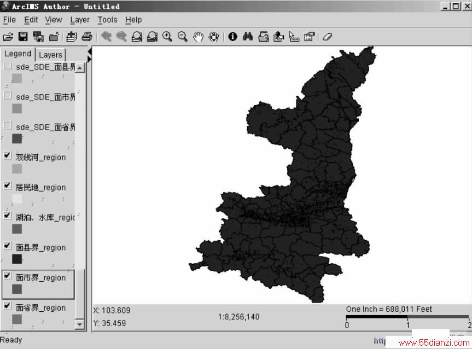Screen dimensions: 472x349
Task: Uncheck the 面市界_region layer
Action: (x=8, y=276)
